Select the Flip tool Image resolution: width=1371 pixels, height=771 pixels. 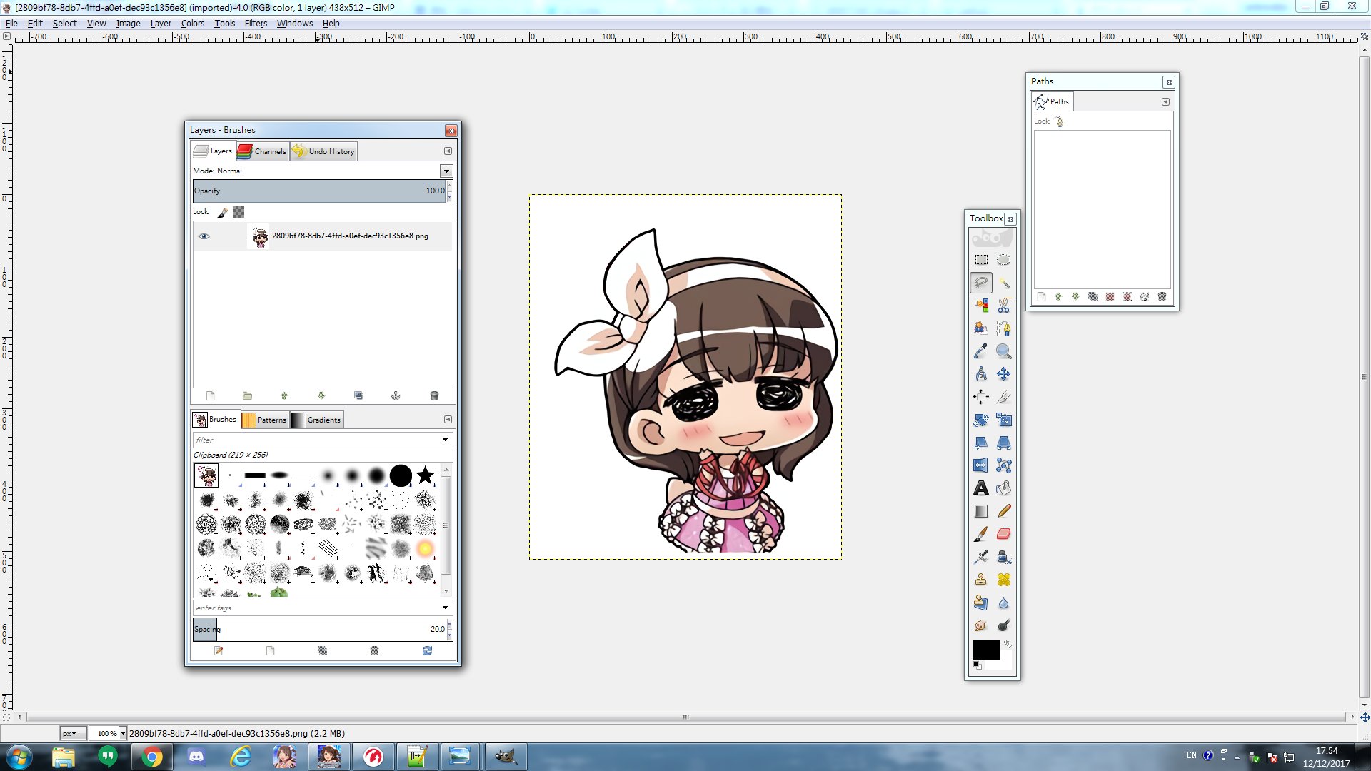click(981, 465)
